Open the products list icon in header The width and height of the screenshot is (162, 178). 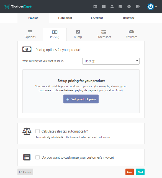[104, 7]
